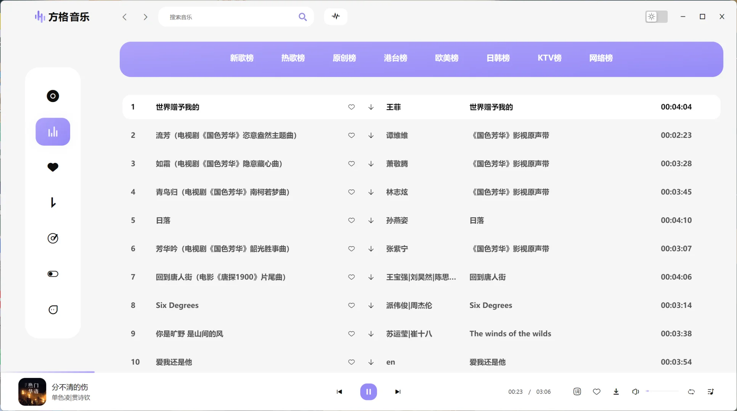Expand volume control via speaker icon

click(x=635, y=391)
